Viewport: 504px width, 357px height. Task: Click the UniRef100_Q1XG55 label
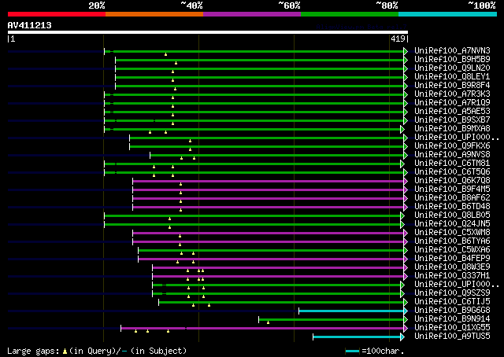click(x=452, y=328)
